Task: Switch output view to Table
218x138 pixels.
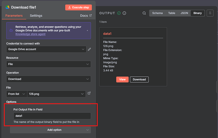Action: (172, 13)
